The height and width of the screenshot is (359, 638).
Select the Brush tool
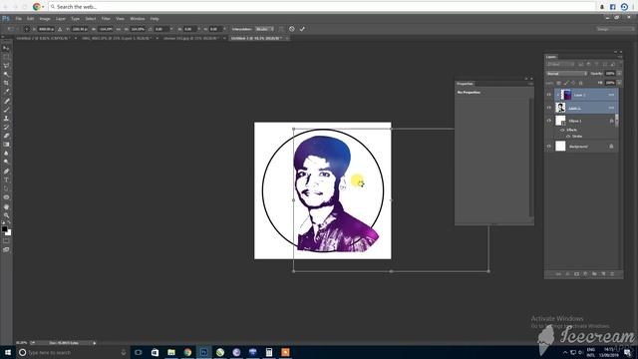(x=6, y=110)
